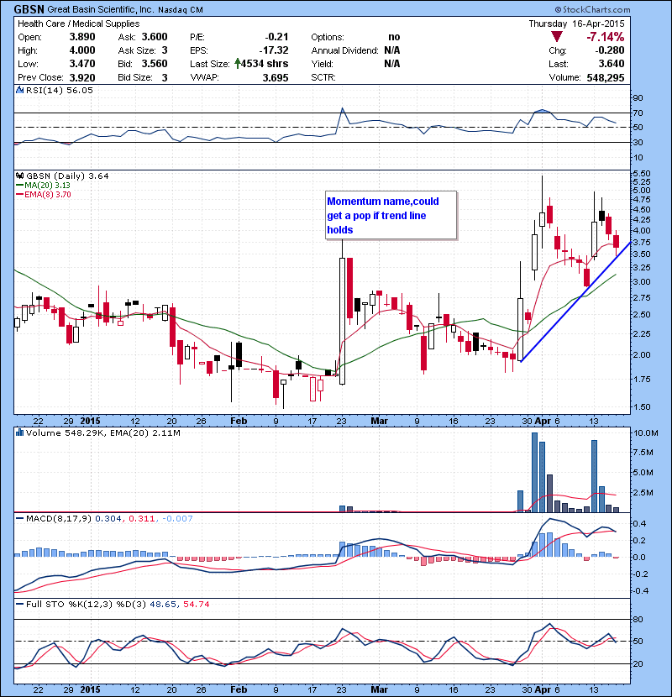Click the Great Basin Scientific, Inc. company name
The width and height of the screenshot is (672, 697).
click(x=101, y=9)
